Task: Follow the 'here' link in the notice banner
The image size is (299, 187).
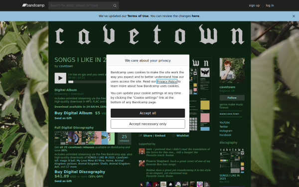Action: (x=195, y=16)
